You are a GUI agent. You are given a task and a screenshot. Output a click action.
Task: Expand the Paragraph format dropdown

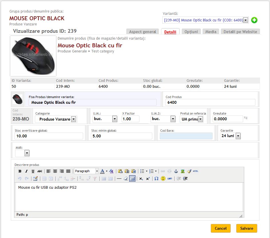(97, 171)
